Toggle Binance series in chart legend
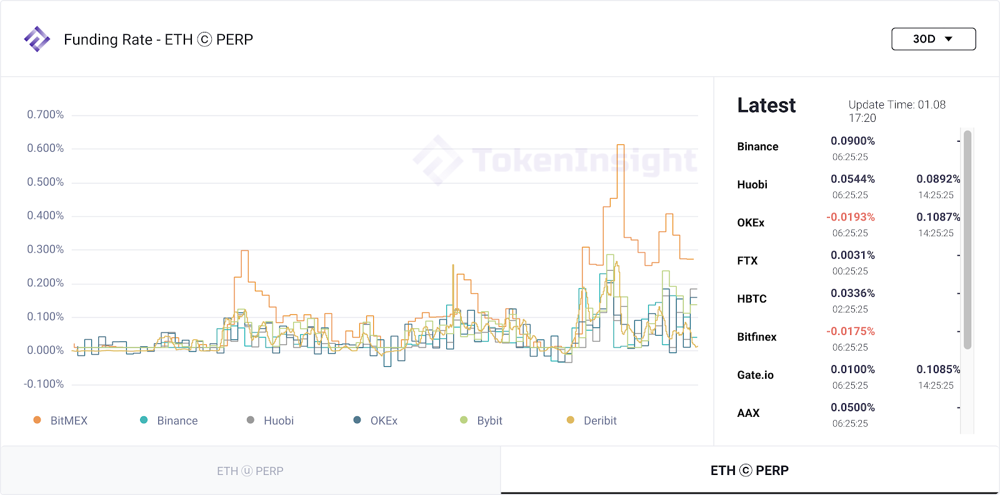This screenshot has width=1000, height=495. point(169,421)
